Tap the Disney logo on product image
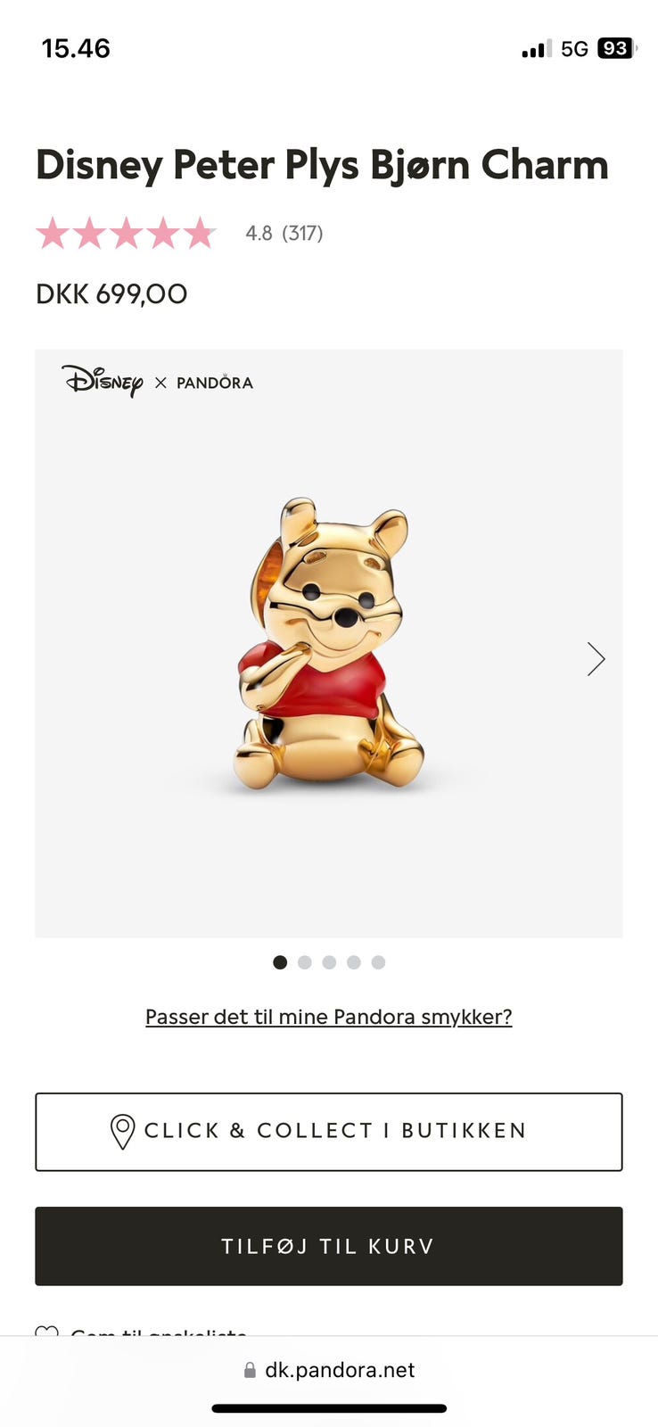This screenshot has width=658, height=1427. 103,381
